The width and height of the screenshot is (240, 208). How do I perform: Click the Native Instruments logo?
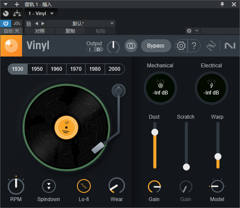[x=230, y=46]
